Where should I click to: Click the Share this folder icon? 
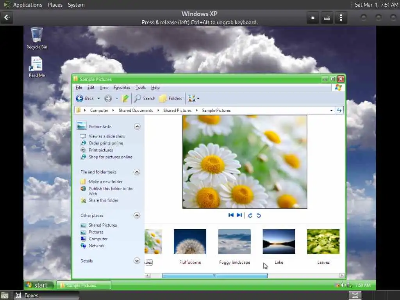pyautogui.click(x=83, y=200)
